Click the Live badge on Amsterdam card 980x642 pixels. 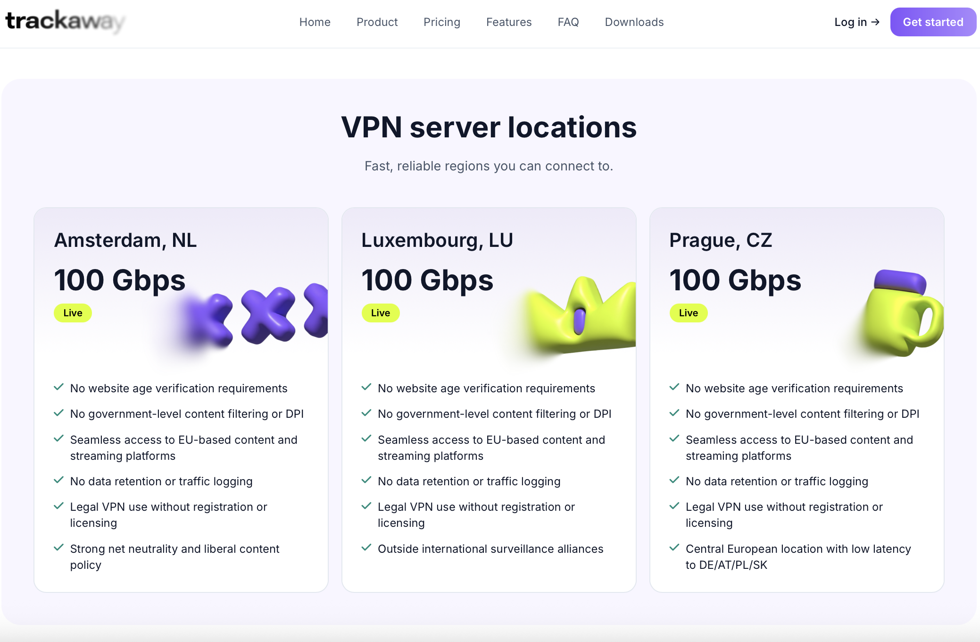pos(73,313)
